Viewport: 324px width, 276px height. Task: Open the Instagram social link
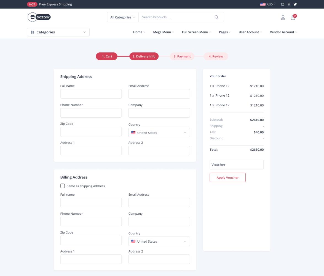tap(283, 4)
